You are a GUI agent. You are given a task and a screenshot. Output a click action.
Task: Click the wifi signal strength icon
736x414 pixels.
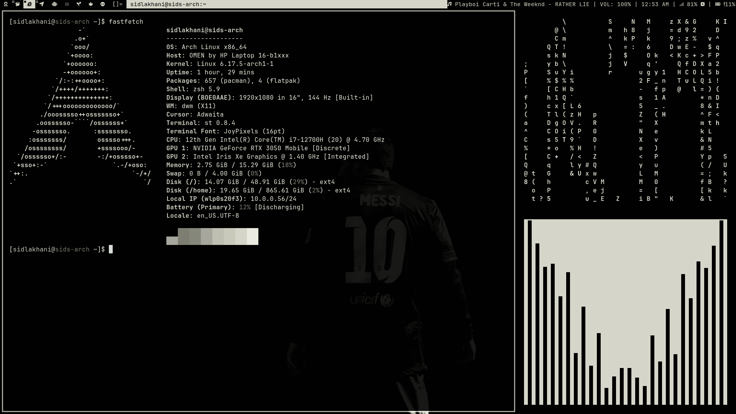681,4
